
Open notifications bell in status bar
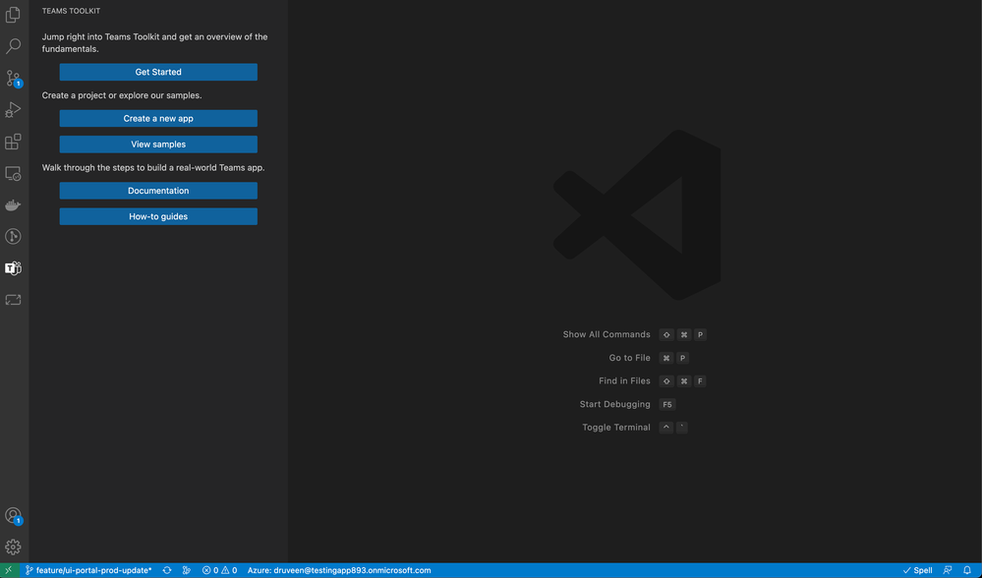tap(967, 570)
